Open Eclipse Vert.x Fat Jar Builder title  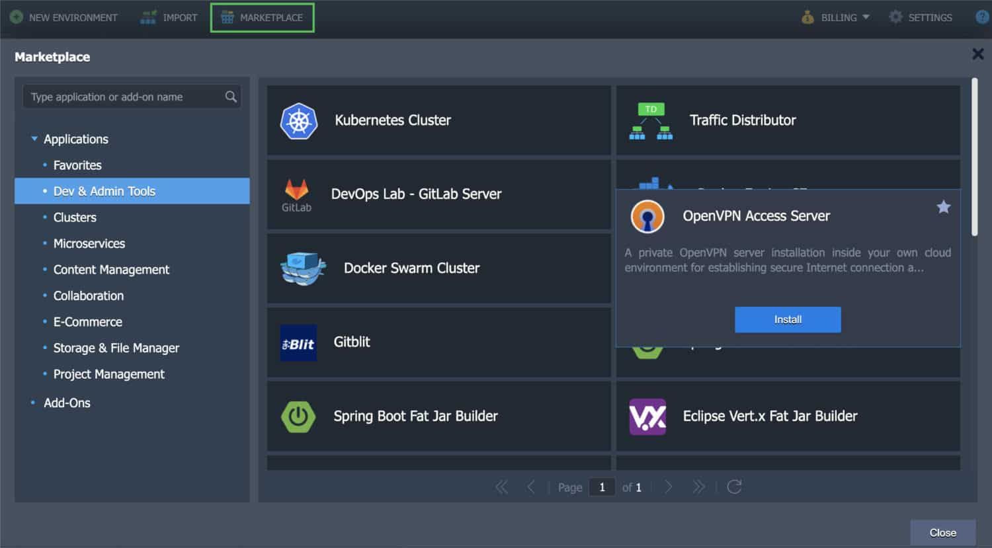[x=770, y=416]
